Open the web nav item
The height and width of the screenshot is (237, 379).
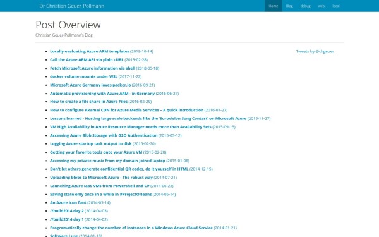[x=322, y=6]
